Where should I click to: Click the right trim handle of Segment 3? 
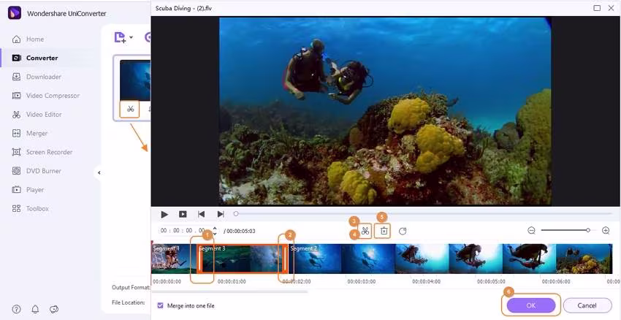tap(284, 259)
